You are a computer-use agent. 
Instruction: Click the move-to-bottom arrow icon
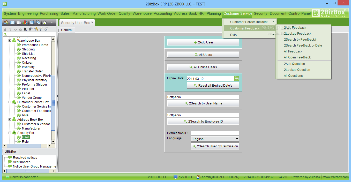click(21, 29)
